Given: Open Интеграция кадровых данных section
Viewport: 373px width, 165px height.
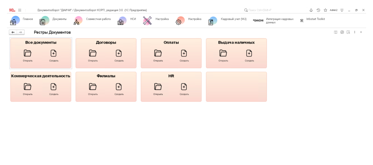Looking at the screenshot, I should [x=274, y=21].
